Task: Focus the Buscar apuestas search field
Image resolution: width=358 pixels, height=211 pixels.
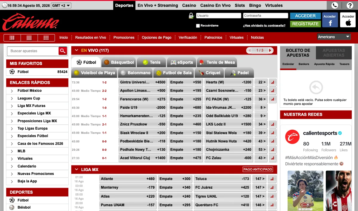Action: coord(33,51)
